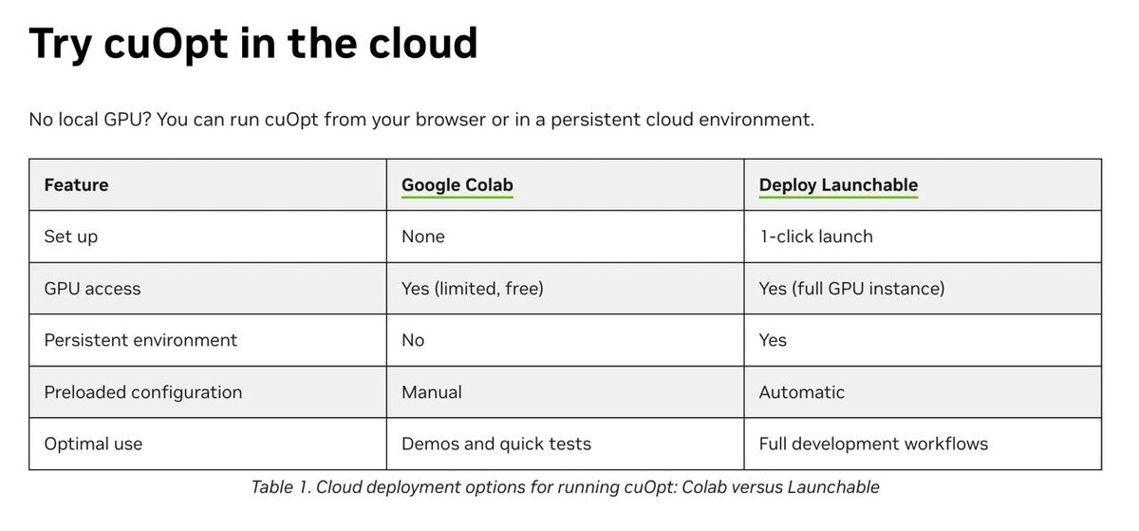Screen dimensions: 1139x531
Task: Click the "GPU access" row label
Action: click(92, 289)
